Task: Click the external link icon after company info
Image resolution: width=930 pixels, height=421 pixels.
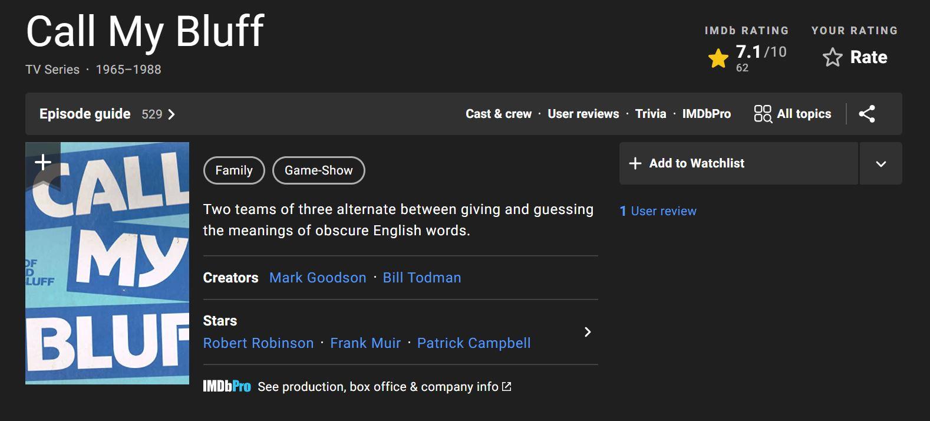Action: click(506, 387)
